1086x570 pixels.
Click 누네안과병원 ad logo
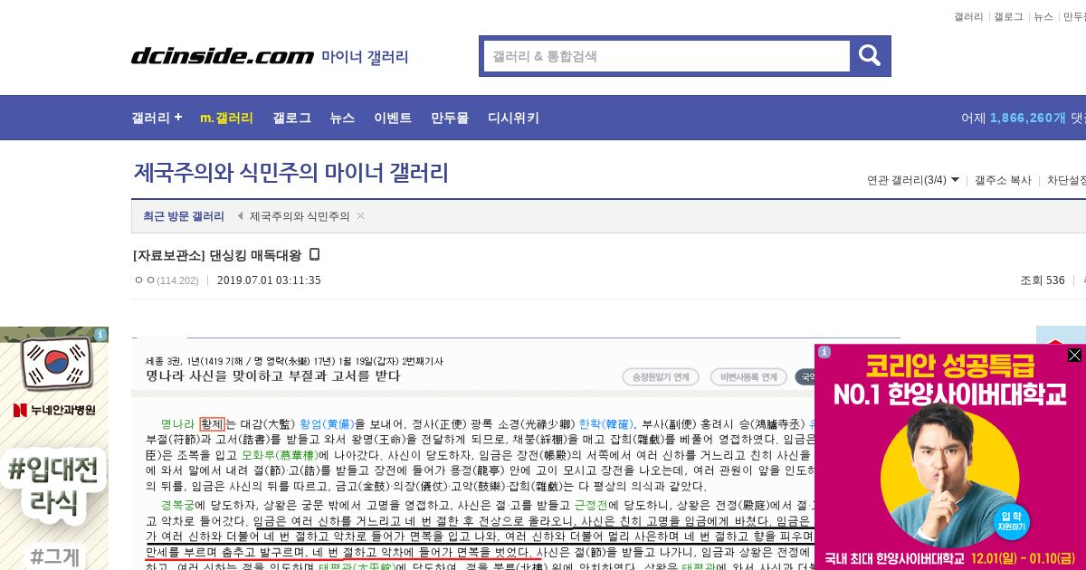[x=54, y=410]
